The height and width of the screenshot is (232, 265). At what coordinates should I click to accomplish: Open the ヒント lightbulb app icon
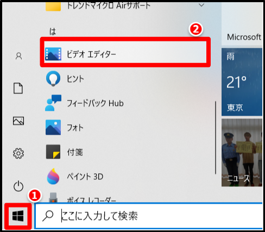(x=53, y=78)
